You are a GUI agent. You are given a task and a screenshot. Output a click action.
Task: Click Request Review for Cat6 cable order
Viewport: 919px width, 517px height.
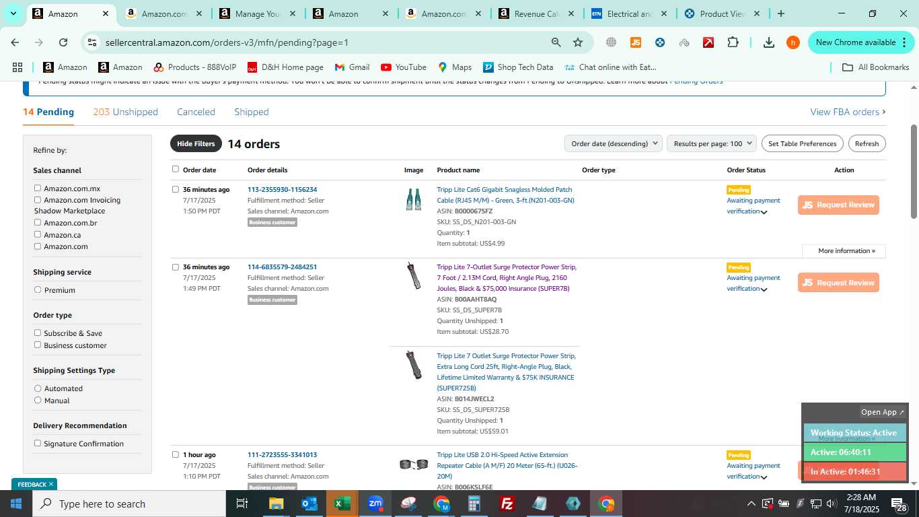[838, 205]
